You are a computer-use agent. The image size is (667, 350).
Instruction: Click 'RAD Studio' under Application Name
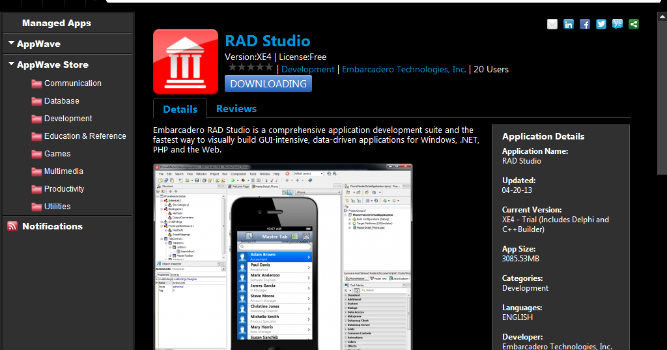522,161
